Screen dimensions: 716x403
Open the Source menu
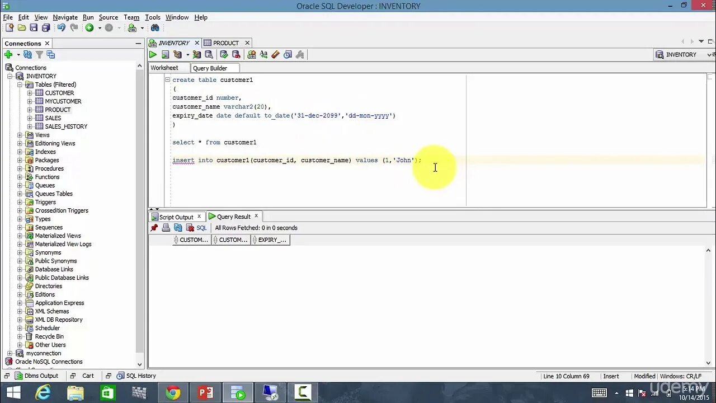coord(109,17)
